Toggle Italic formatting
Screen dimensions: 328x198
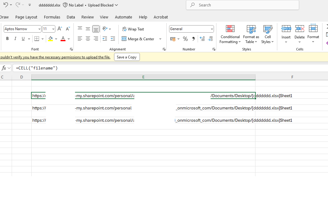pyautogui.click(x=15, y=38)
